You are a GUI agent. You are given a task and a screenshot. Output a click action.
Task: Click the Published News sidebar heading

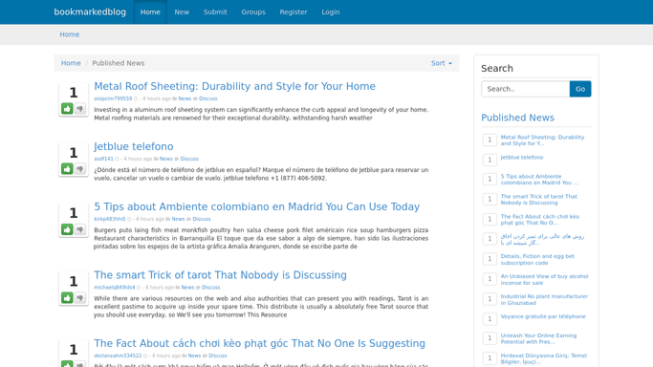(x=517, y=118)
